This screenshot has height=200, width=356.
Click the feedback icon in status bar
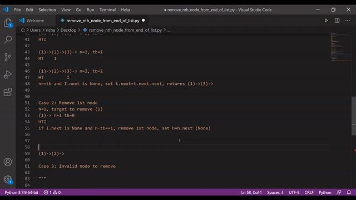click(339, 192)
